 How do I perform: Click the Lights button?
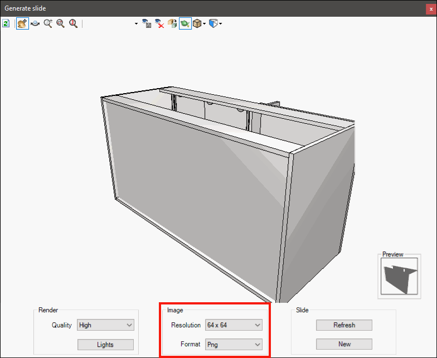(x=105, y=345)
